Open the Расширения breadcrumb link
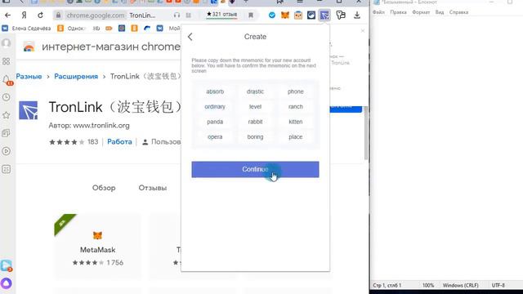Screen dimensions: 523x294 pos(76,76)
